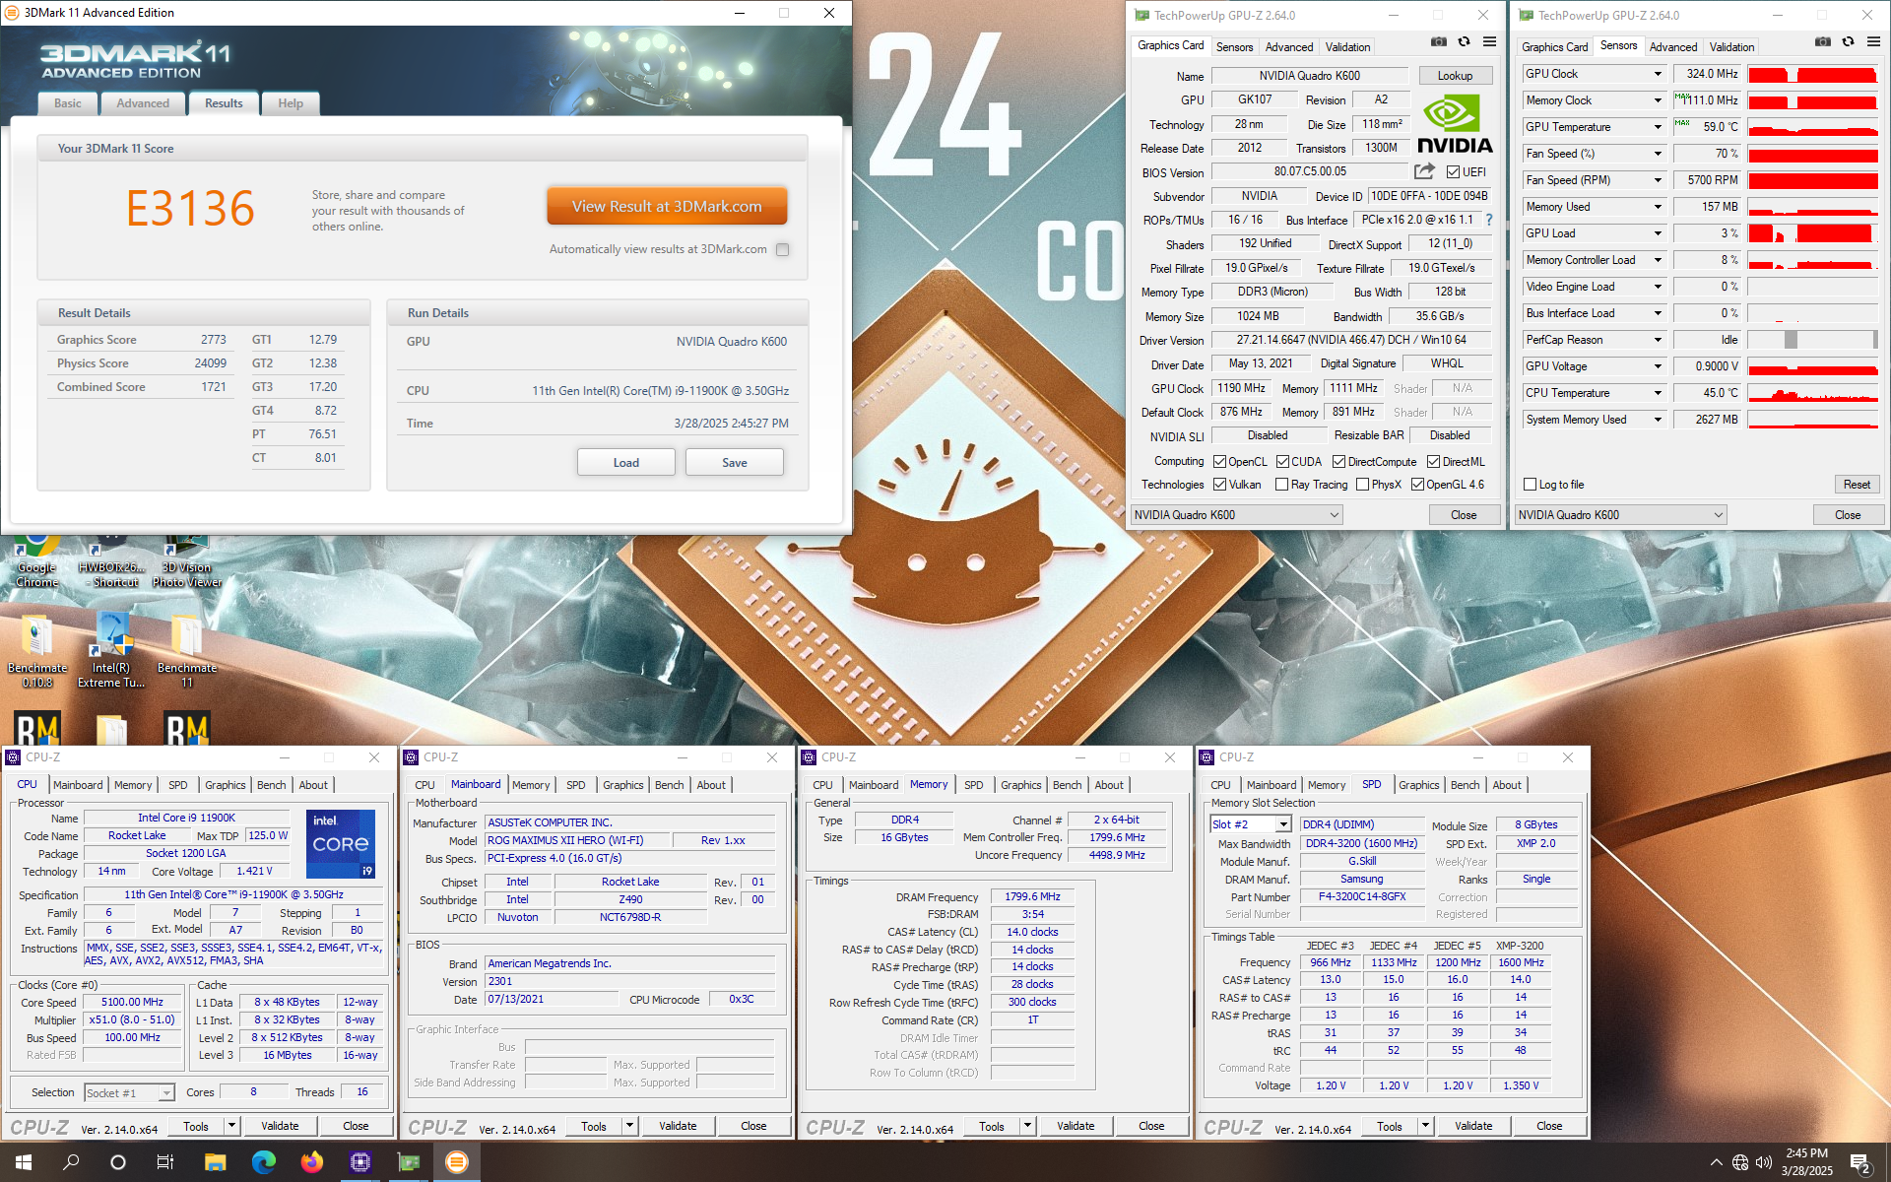Switch to the Basic tab in 3DMark 11
Screen dimensions: 1891x1182
pyautogui.click(x=68, y=103)
